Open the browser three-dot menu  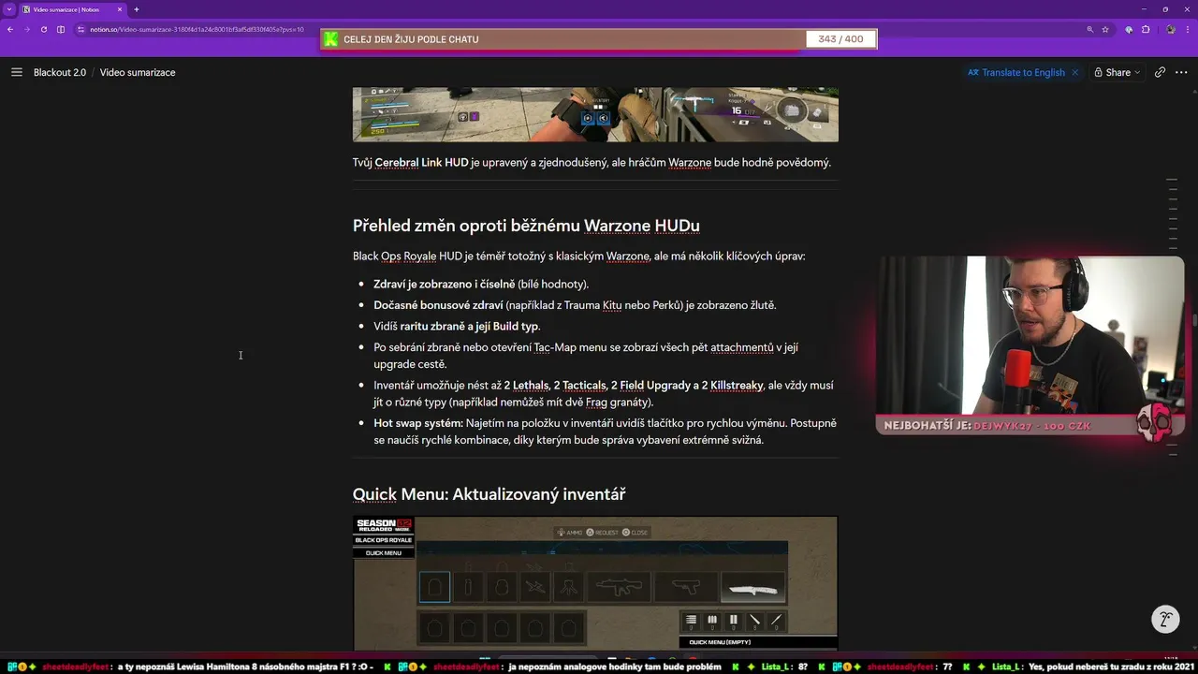[1187, 29]
